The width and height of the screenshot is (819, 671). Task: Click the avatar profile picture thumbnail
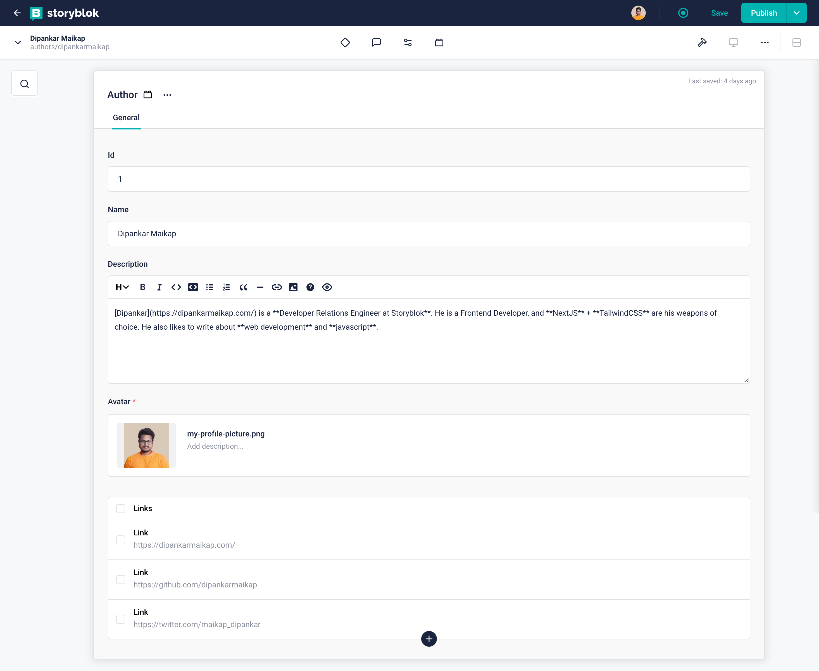click(146, 445)
